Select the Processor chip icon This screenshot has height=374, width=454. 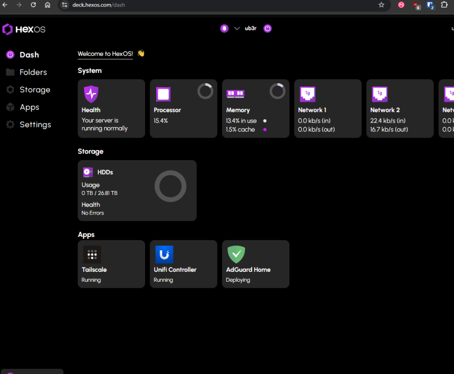(x=163, y=94)
